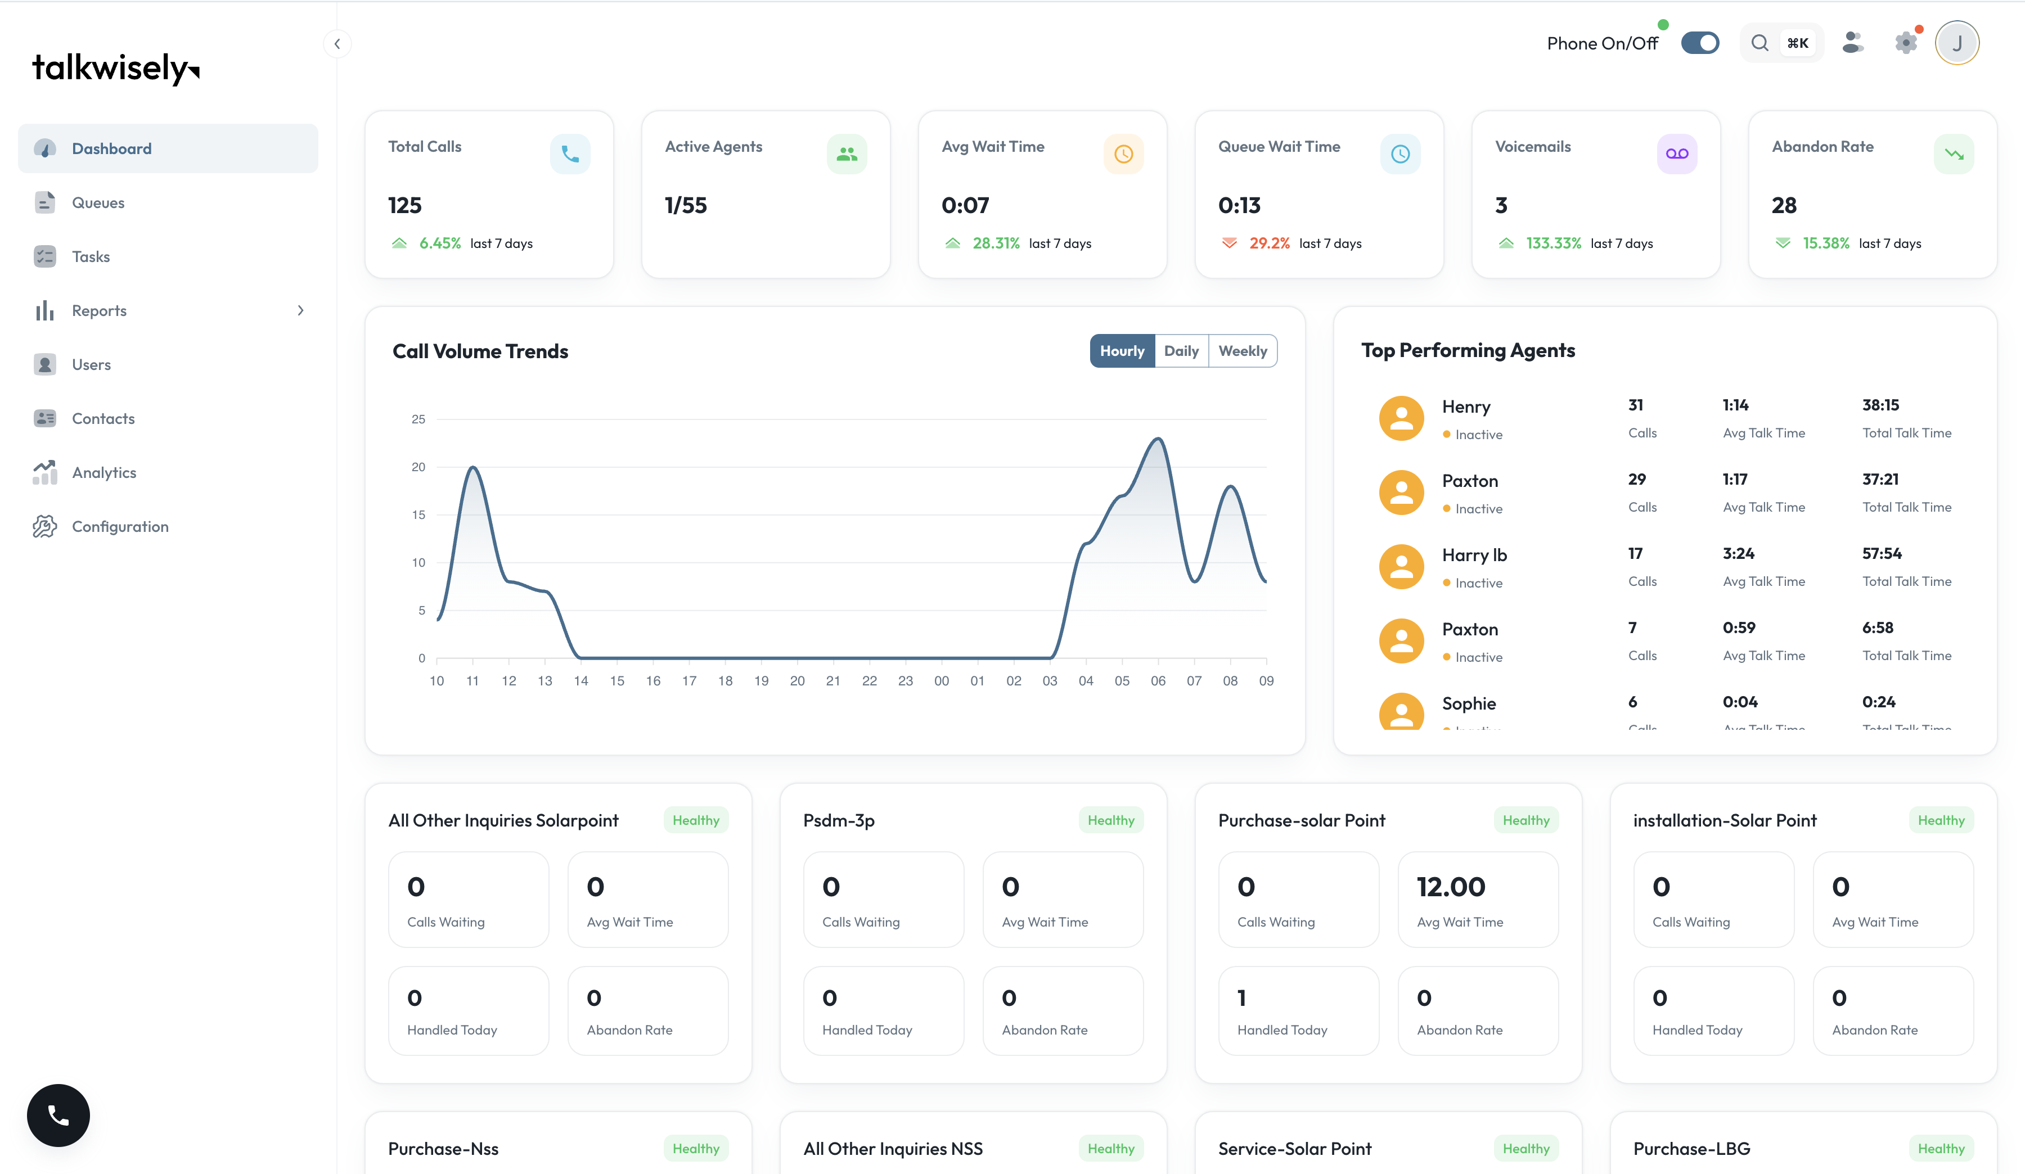This screenshot has width=2025, height=1174.
Task: Click the search magnifier icon
Action: coord(1759,43)
